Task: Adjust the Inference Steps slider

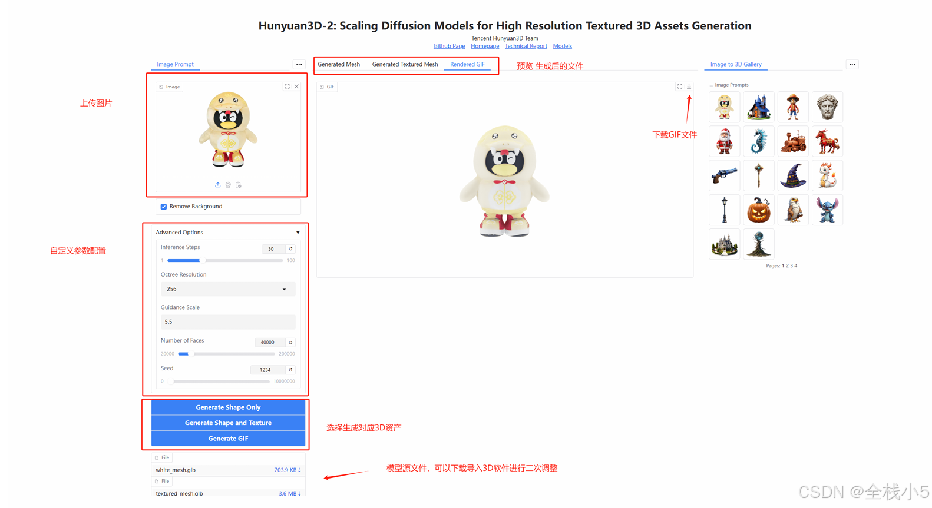Action: pyautogui.click(x=225, y=260)
